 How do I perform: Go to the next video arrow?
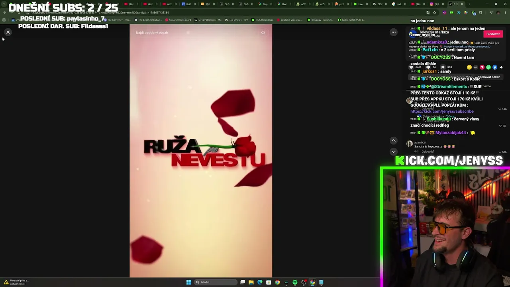point(394,151)
